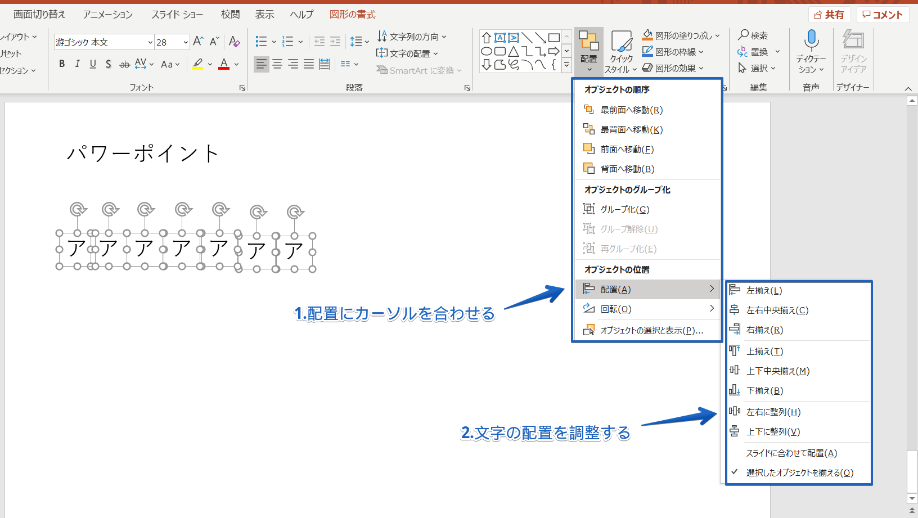This screenshot has height=518, width=918.
Task: Choose 背面へ移動 send backward
Action: point(647,169)
